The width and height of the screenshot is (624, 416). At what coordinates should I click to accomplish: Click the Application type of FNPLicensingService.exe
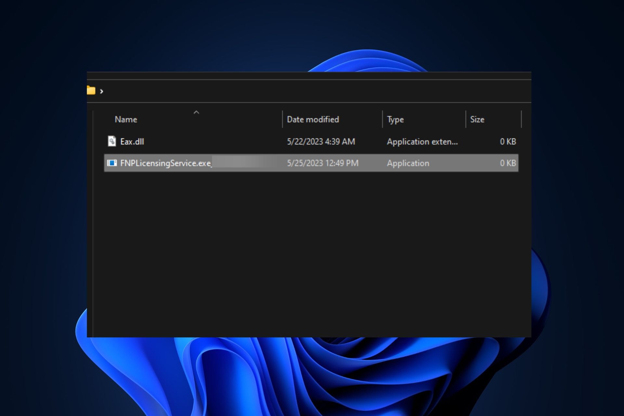(408, 163)
